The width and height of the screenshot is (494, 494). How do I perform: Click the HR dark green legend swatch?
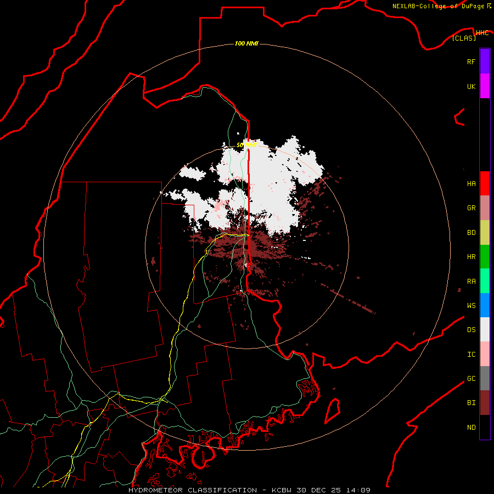(485, 257)
